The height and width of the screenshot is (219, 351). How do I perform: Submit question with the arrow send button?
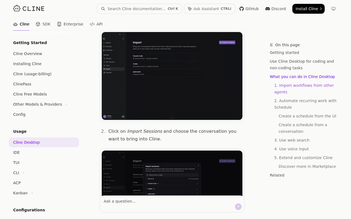[238, 207]
